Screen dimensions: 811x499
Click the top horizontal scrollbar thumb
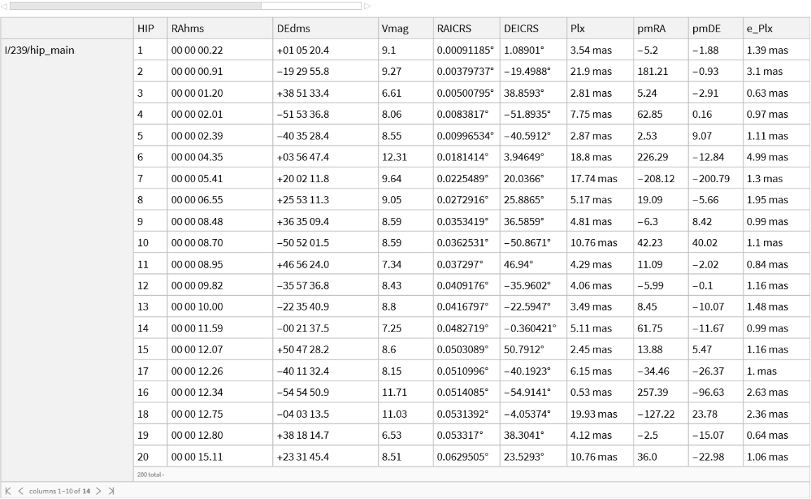pos(135,6)
